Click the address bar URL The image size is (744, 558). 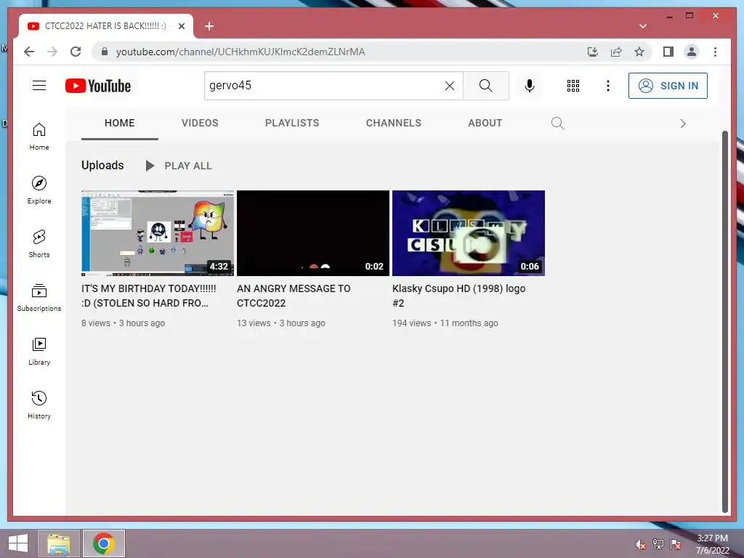click(240, 52)
